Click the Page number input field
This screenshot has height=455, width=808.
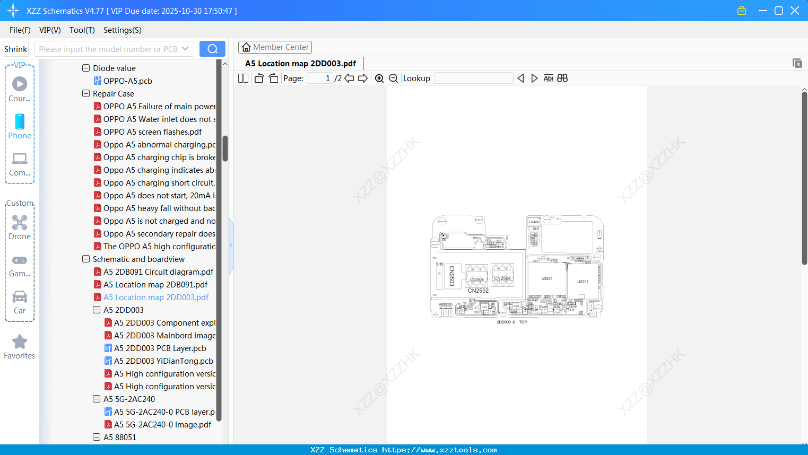[x=320, y=78]
